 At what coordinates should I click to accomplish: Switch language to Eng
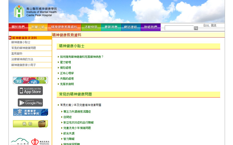(206, 25)
